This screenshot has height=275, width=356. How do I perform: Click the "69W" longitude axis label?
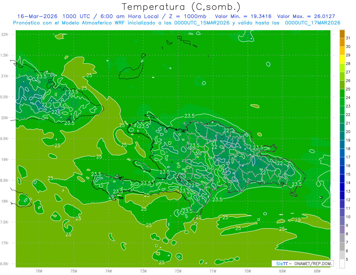(282, 271)
